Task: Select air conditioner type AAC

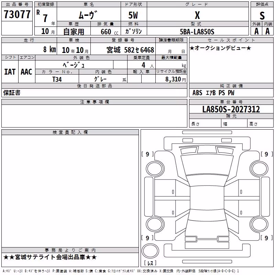Action: 26,72
